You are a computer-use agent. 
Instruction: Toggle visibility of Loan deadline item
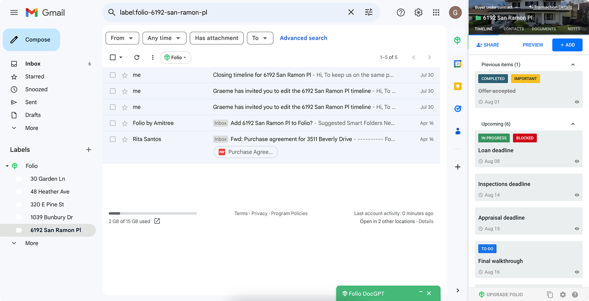(x=576, y=161)
